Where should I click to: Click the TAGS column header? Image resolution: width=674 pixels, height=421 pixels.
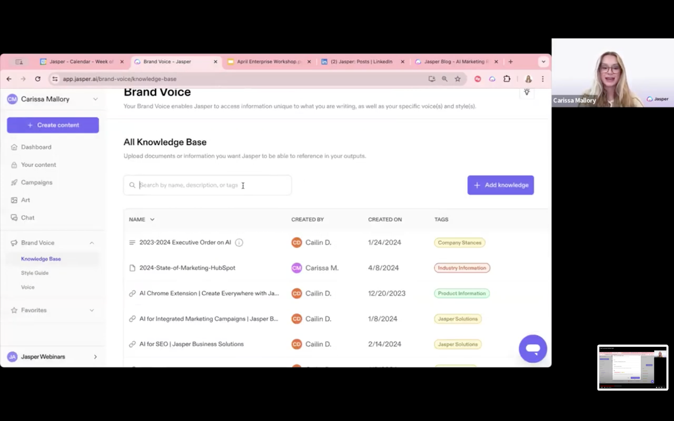(x=441, y=219)
